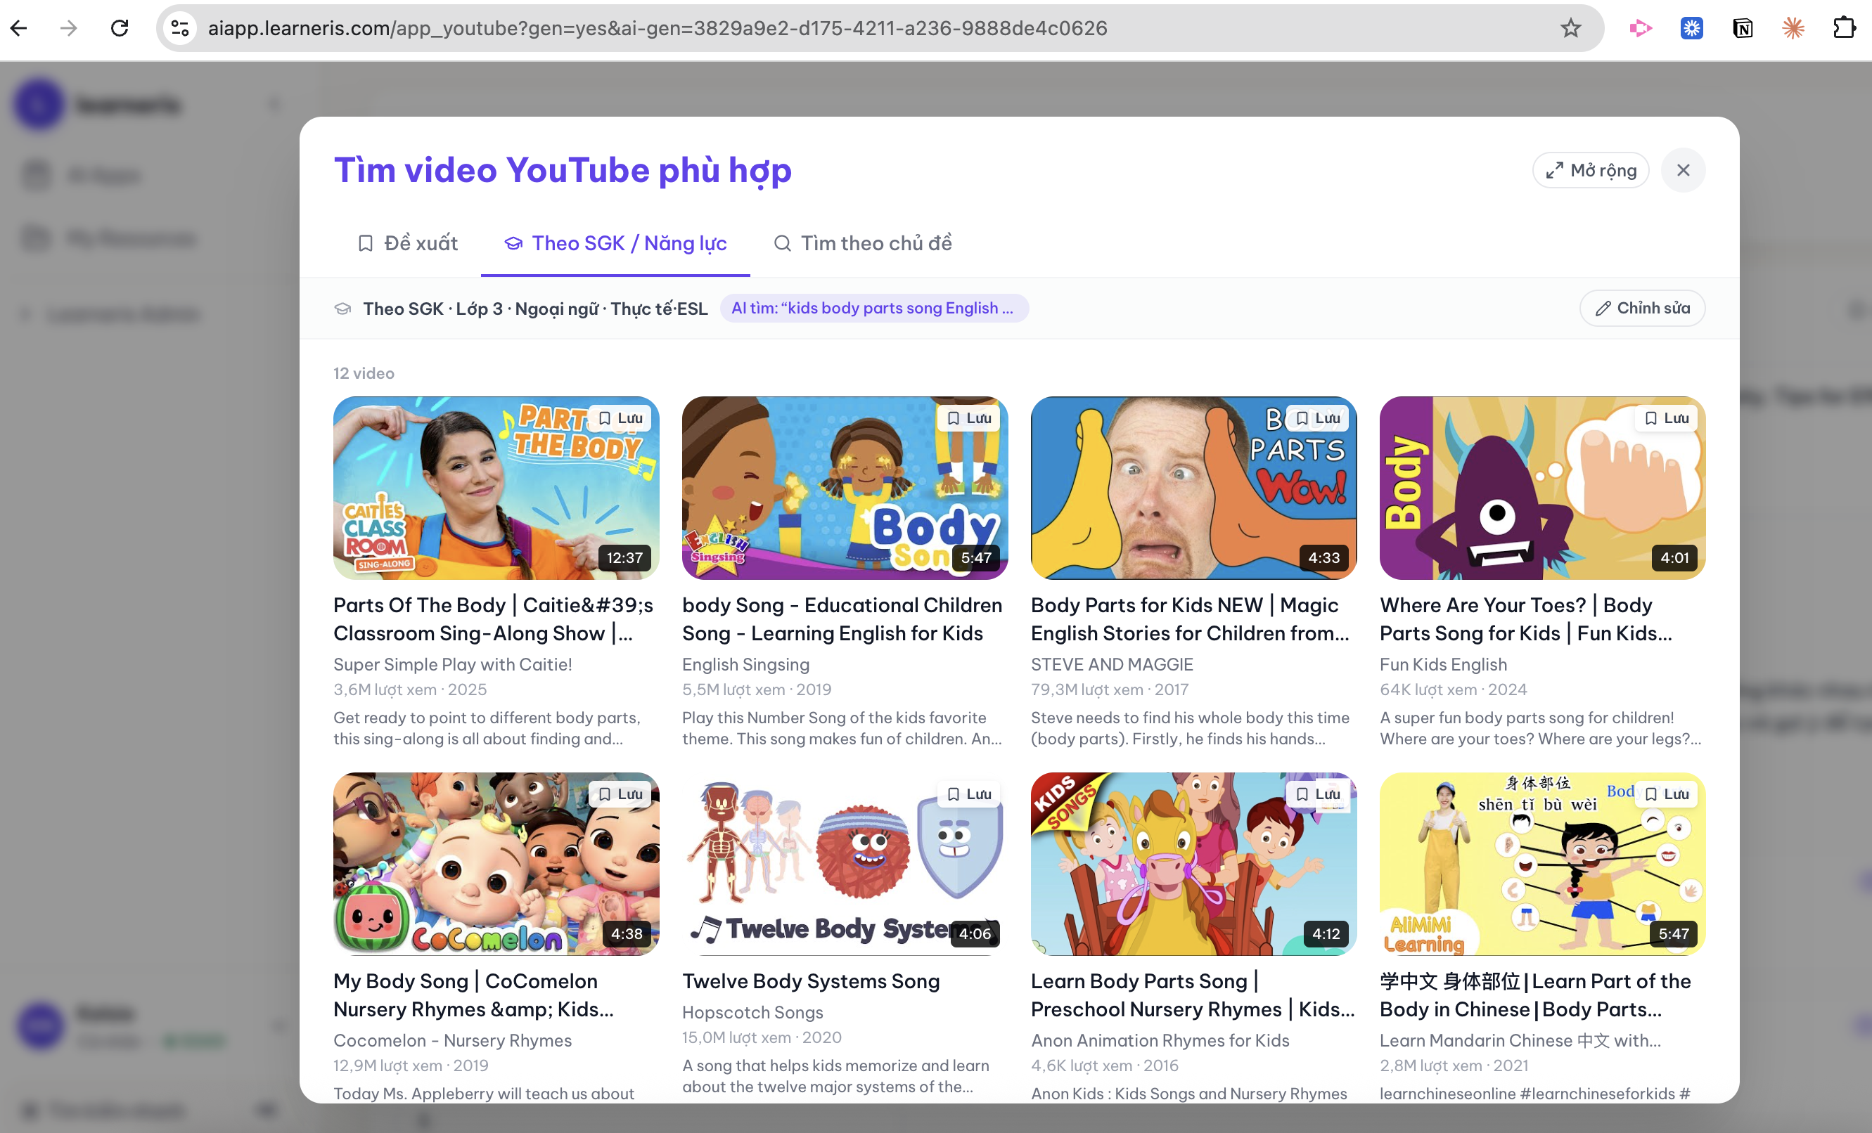This screenshot has height=1133, width=1872.
Task: Open Twelve Body Systems thumbnail
Action: coord(845,865)
